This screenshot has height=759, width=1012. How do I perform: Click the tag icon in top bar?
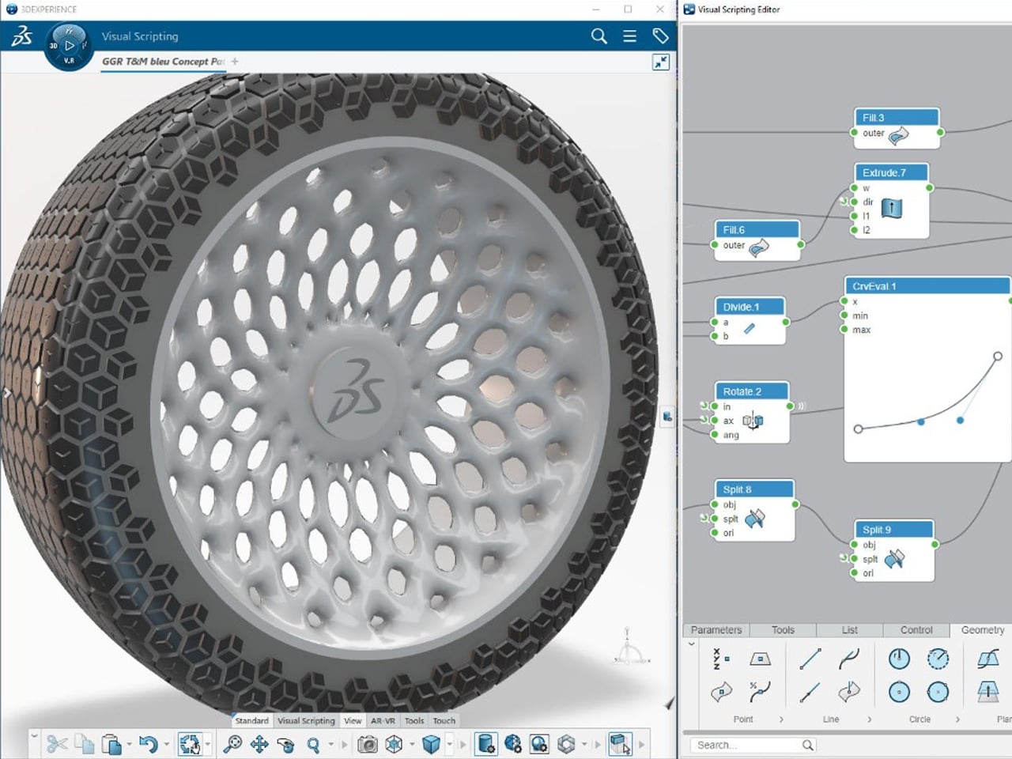pos(660,36)
